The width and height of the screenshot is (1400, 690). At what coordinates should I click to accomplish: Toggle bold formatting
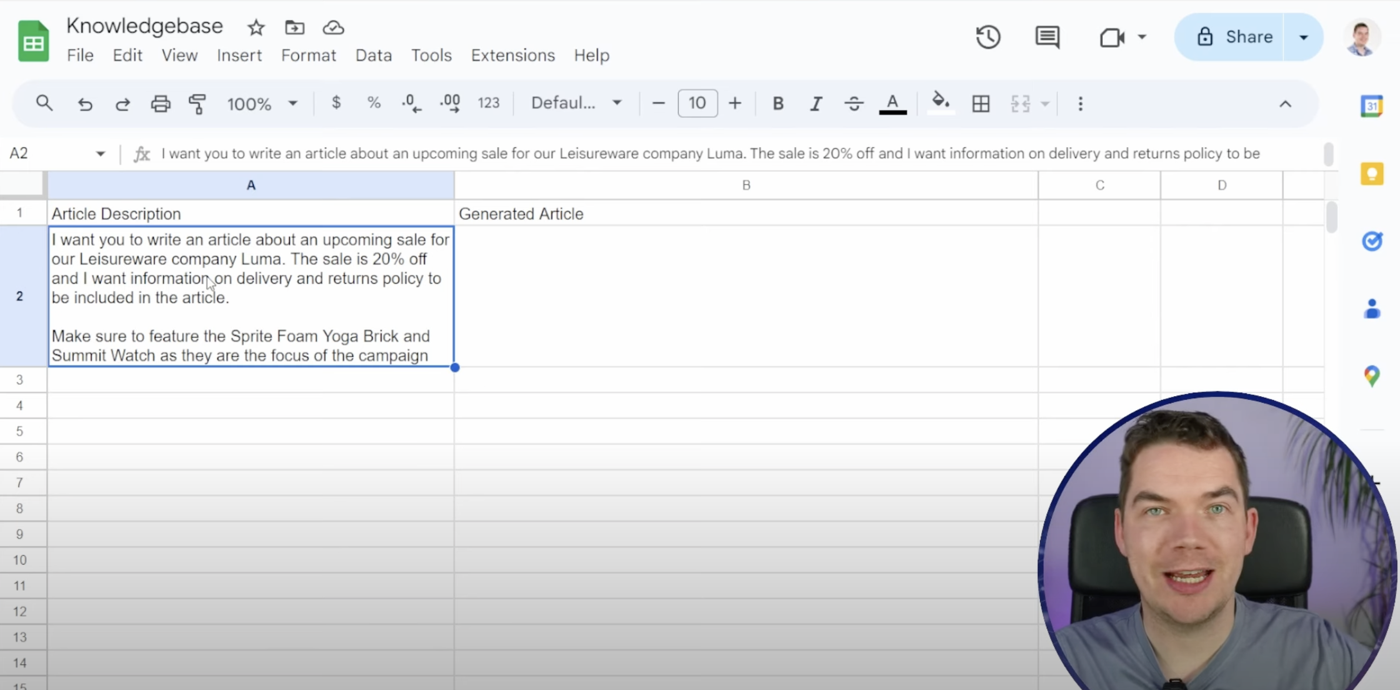[778, 103]
